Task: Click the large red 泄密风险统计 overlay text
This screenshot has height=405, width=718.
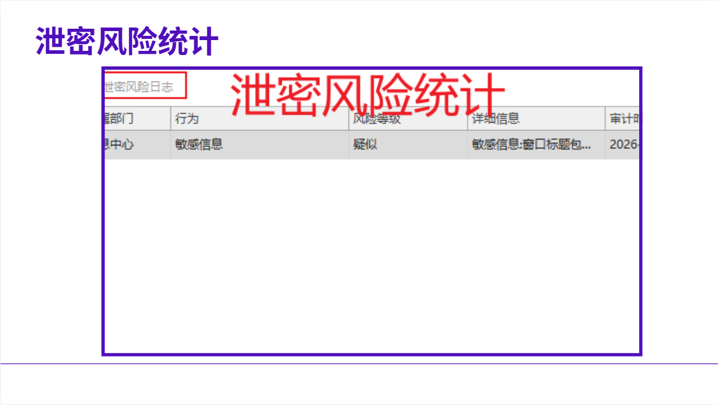Action: (368, 94)
